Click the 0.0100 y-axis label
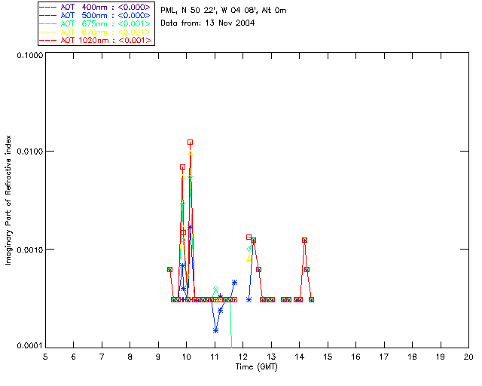 point(29,152)
